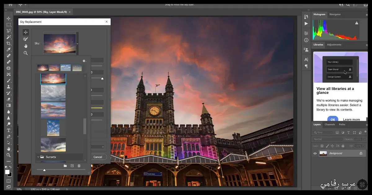Open the Sky preset dropdown arrow

[77, 43]
